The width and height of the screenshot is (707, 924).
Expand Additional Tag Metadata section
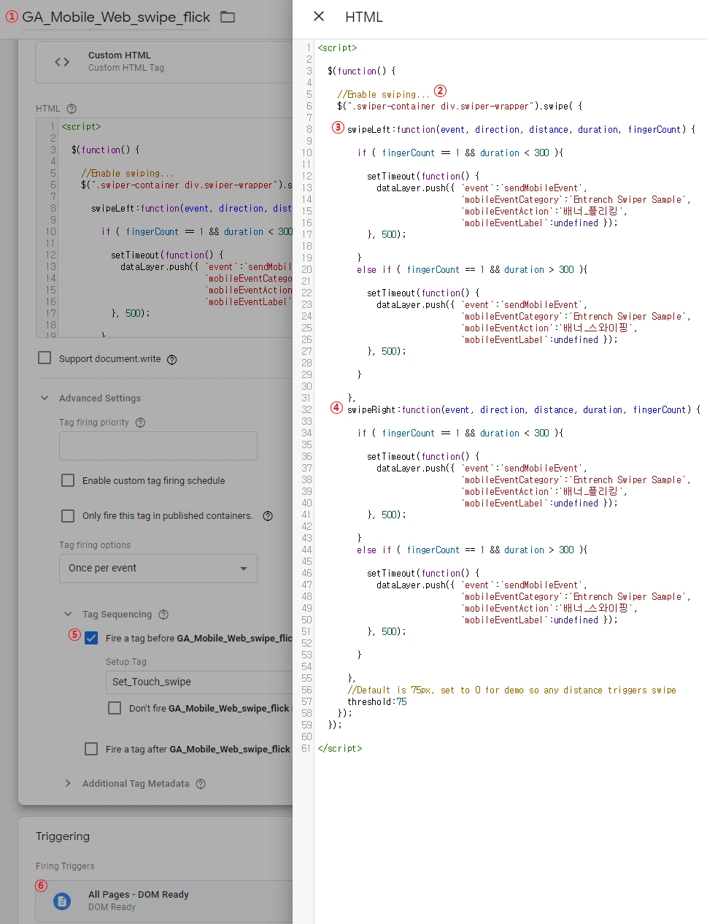pyautogui.click(x=68, y=784)
